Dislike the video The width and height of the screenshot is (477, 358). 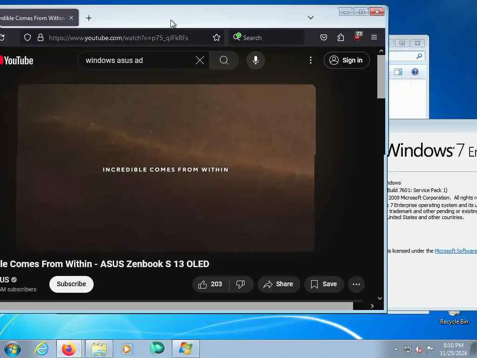[241, 284]
